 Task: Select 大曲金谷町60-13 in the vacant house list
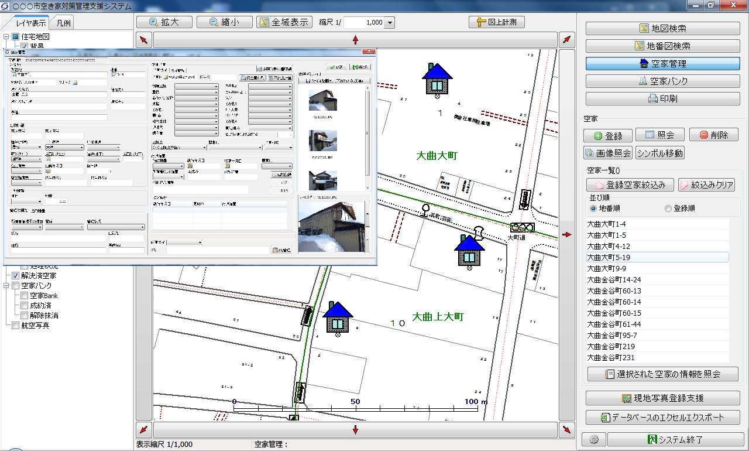pyautogui.click(x=614, y=291)
